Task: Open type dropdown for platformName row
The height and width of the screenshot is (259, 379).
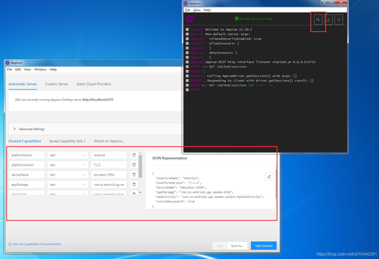Action: [x=68, y=155]
